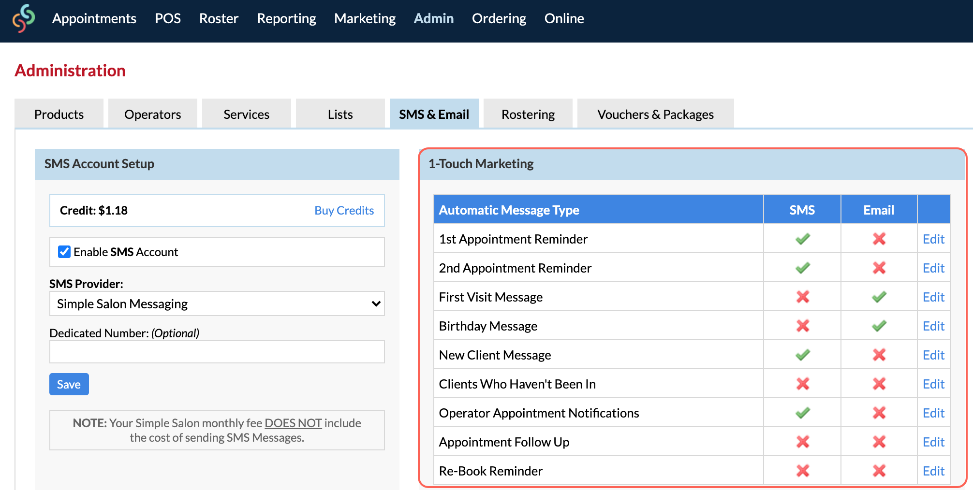This screenshot has height=490, width=973.
Task: Switch to Vouchers & Packages tab
Action: coord(656,114)
